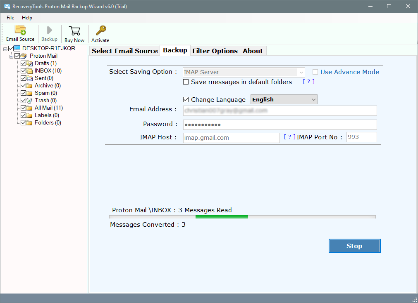Open help link beside default folders option
The width and height of the screenshot is (418, 303).
click(308, 82)
